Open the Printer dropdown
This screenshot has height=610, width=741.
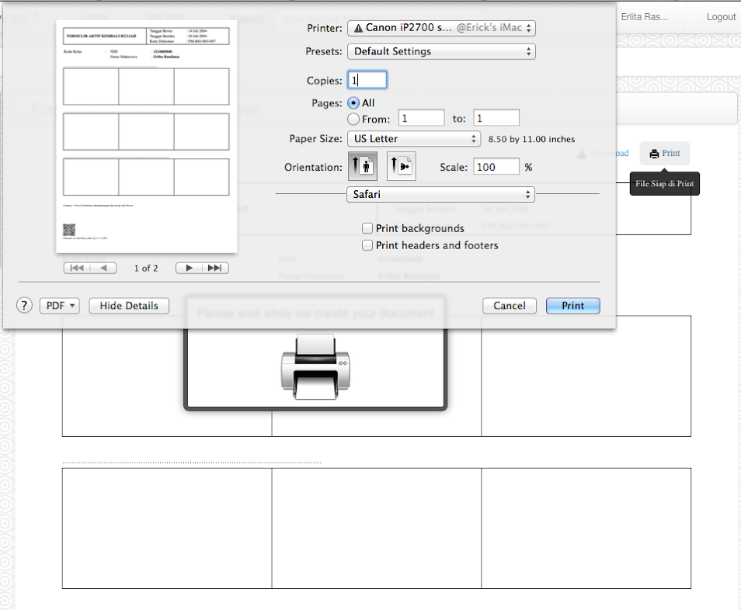point(441,28)
